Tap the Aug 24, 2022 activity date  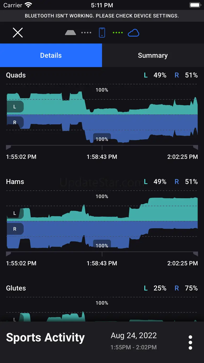(x=134, y=336)
